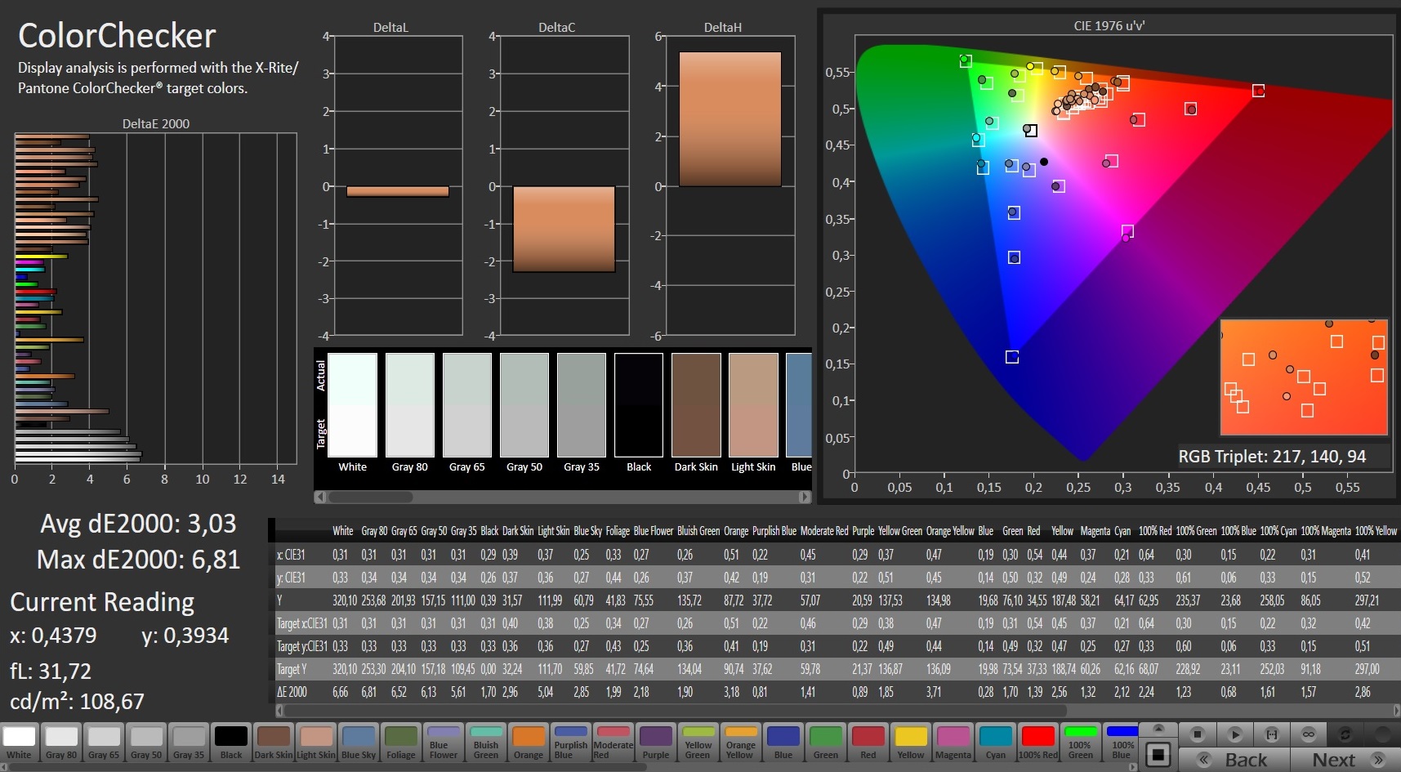The height and width of the screenshot is (772, 1401).
Task: Go Back to the previous page
Action: (x=1234, y=760)
